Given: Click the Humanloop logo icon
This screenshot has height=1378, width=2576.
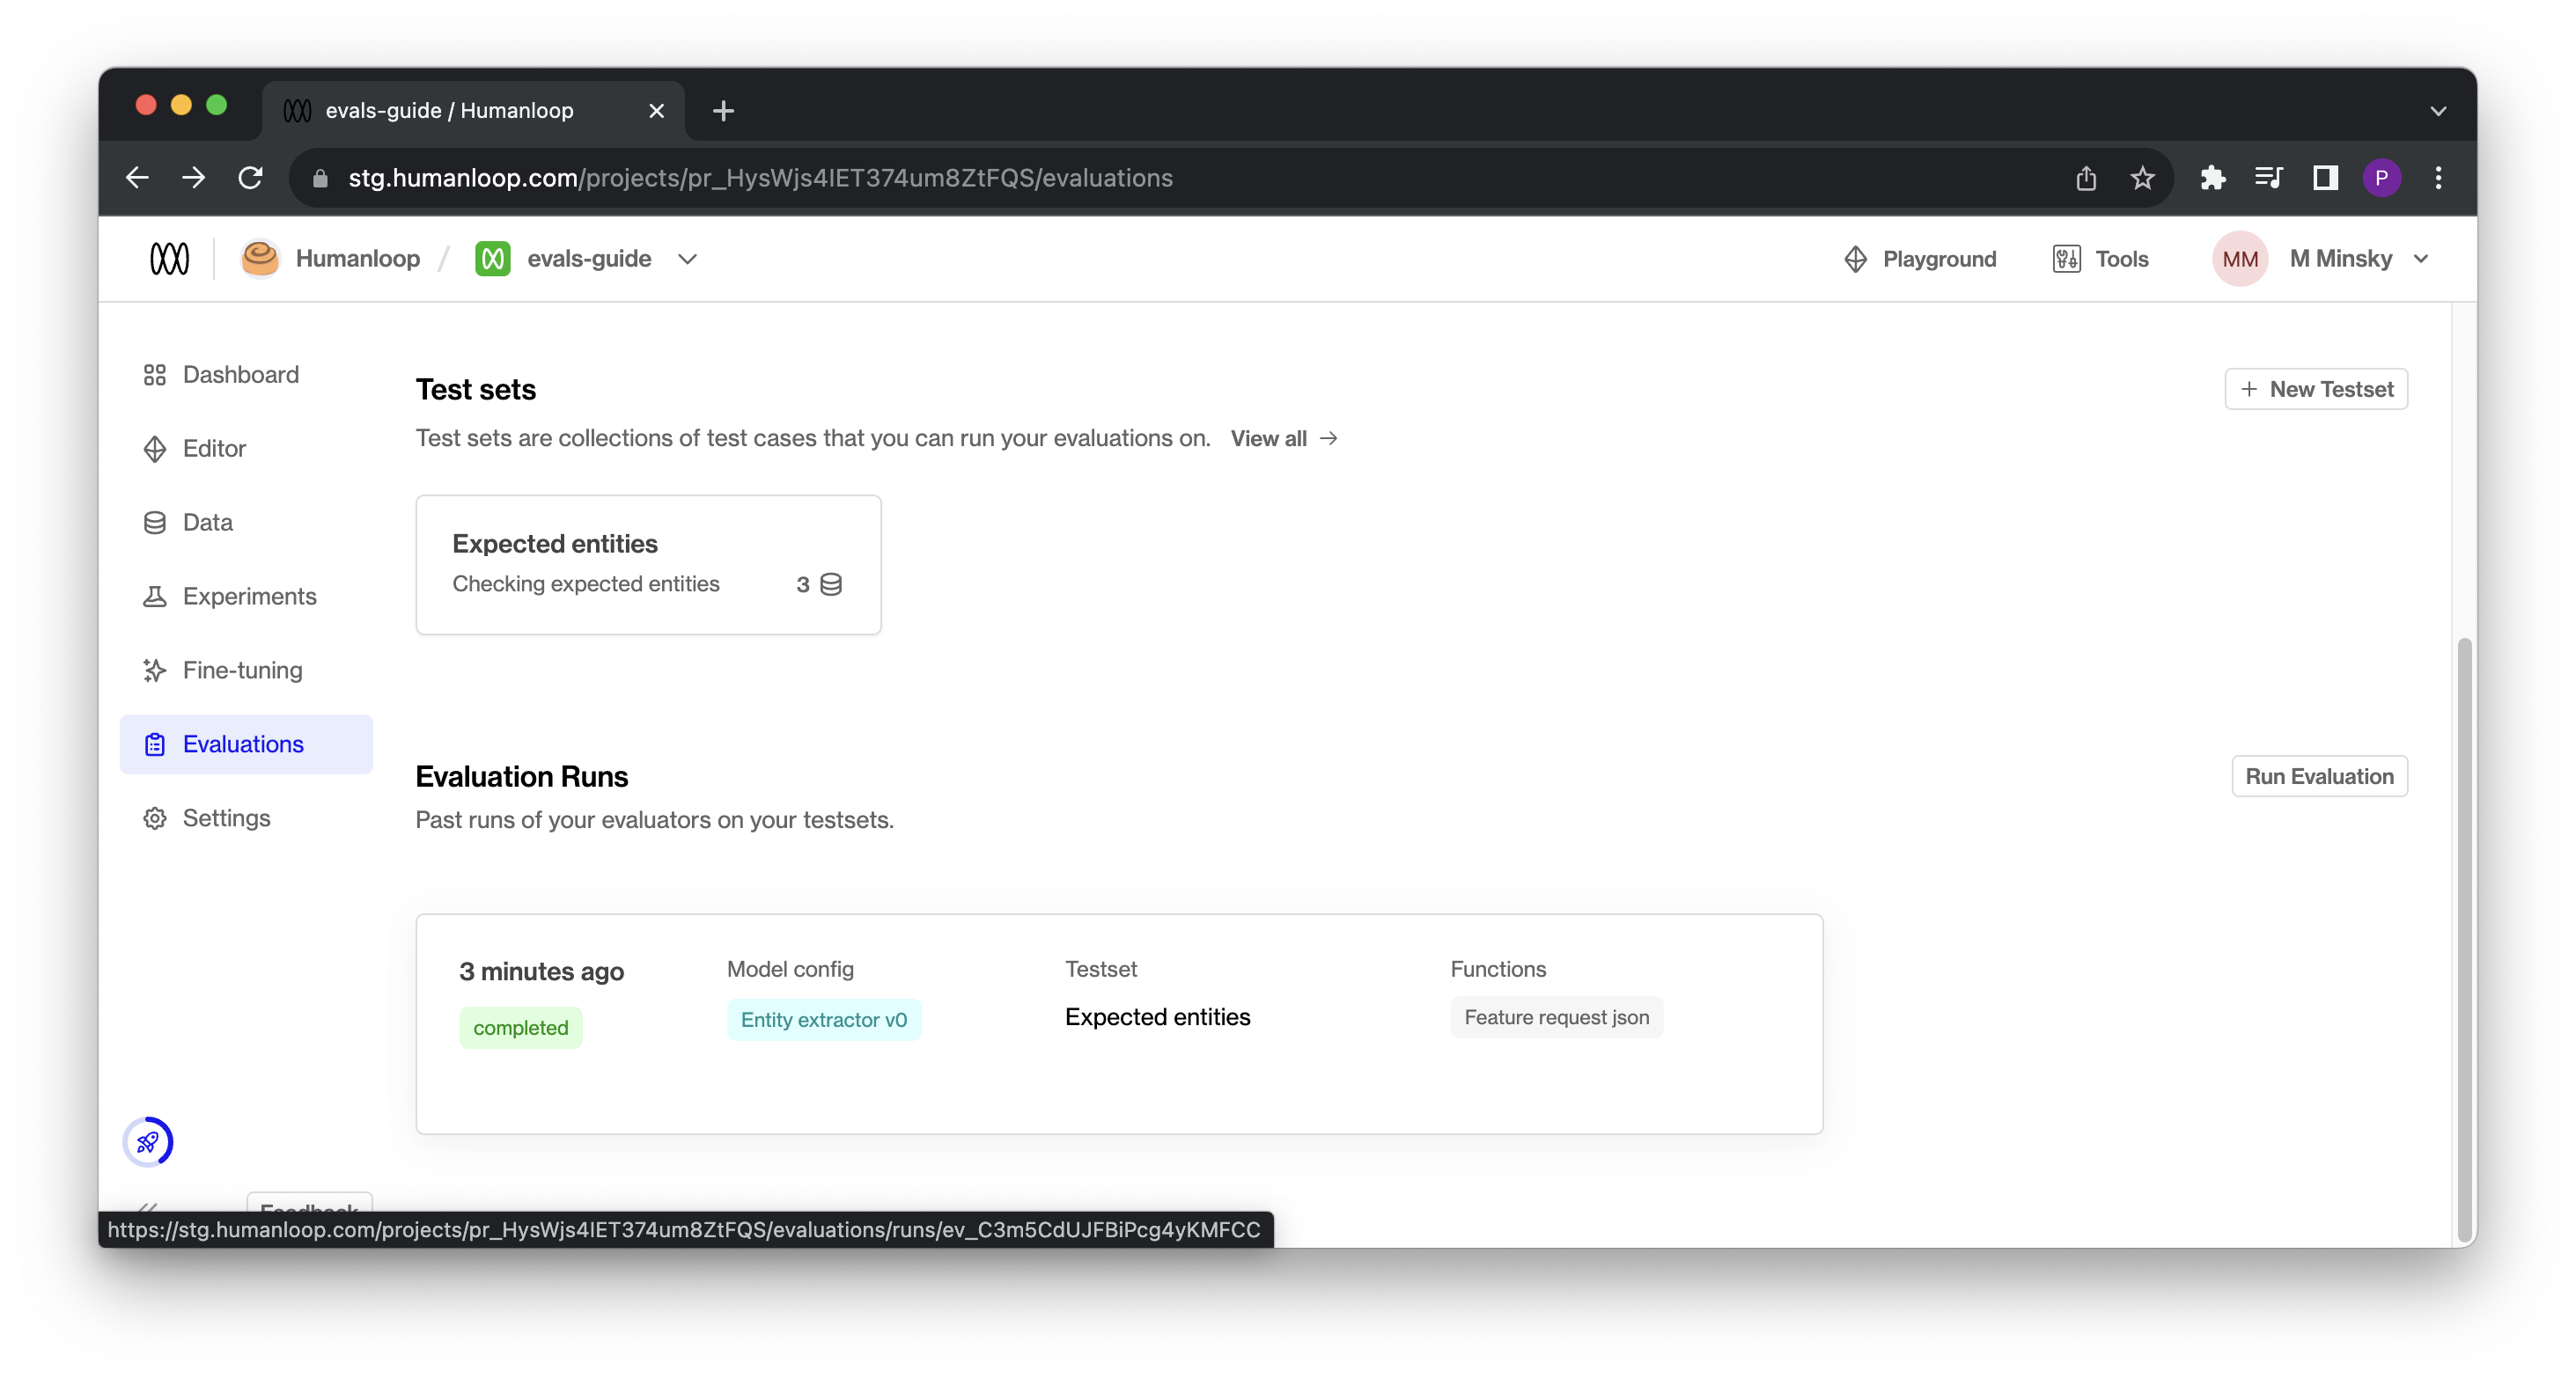Looking at the screenshot, I should click(169, 259).
